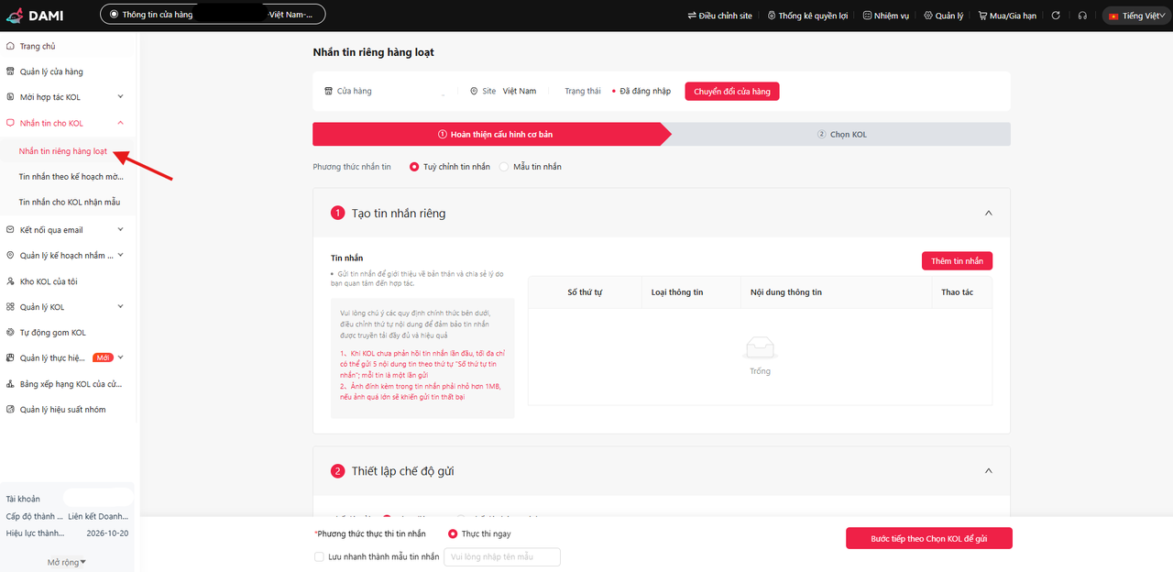Select Tuỳ chỉnh tin nhắn radio option
The image size is (1173, 572).
[414, 167]
